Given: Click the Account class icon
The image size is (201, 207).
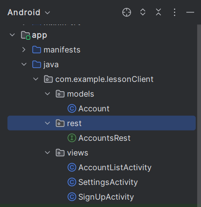Looking at the screenshot, I should (72, 108).
